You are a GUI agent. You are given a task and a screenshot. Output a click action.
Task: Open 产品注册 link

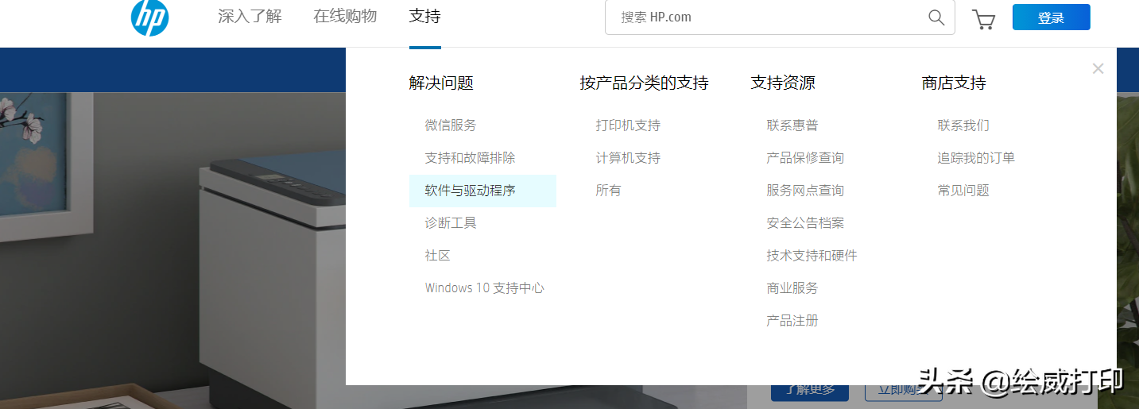coord(792,321)
